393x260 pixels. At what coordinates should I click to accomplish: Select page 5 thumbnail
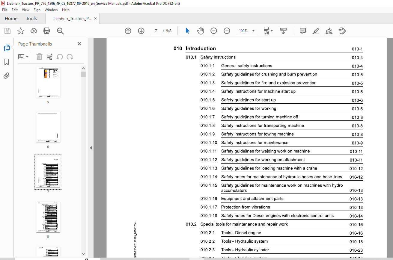coord(48,82)
